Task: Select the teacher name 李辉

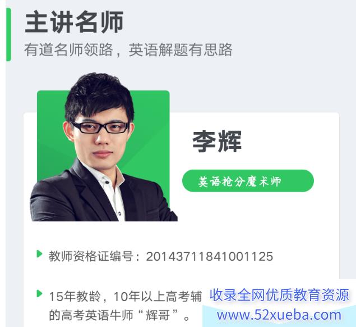Action: (216, 142)
